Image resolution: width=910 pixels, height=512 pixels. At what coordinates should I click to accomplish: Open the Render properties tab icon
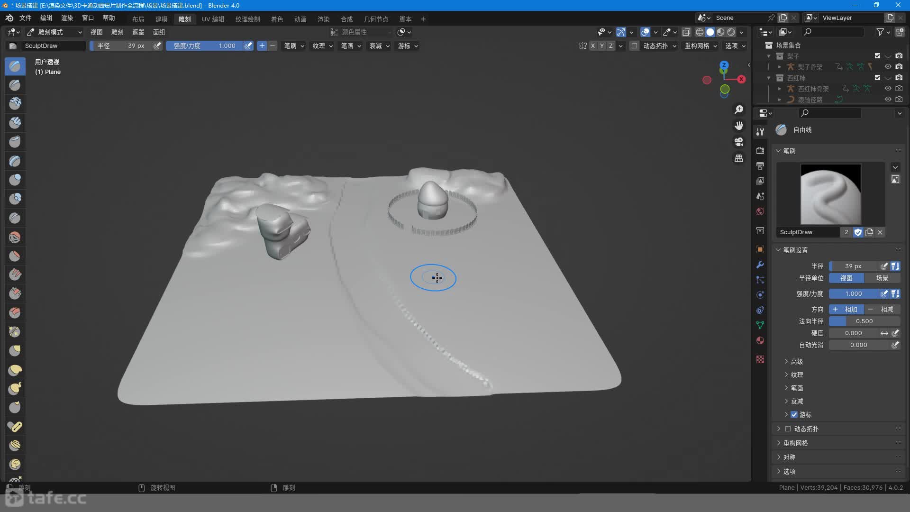tap(760, 151)
